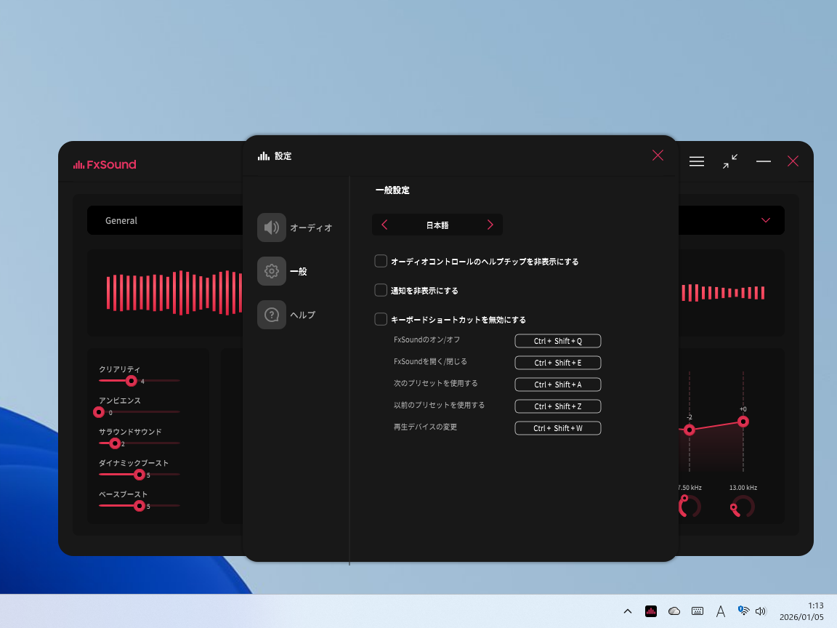The width and height of the screenshot is (837, 628).
Task: Click the 以前のプリセットを使用する label
Action: (440, 406)
